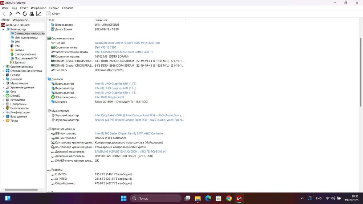Open the SAMSUNG MZVLB512HAJQ-000H1 drive link
This screenshot has height=204, width=363.
(131, 151)
